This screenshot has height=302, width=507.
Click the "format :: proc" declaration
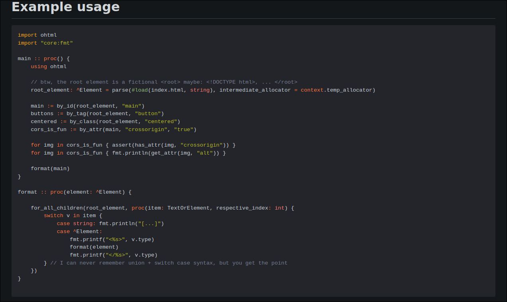pos(41,192)
